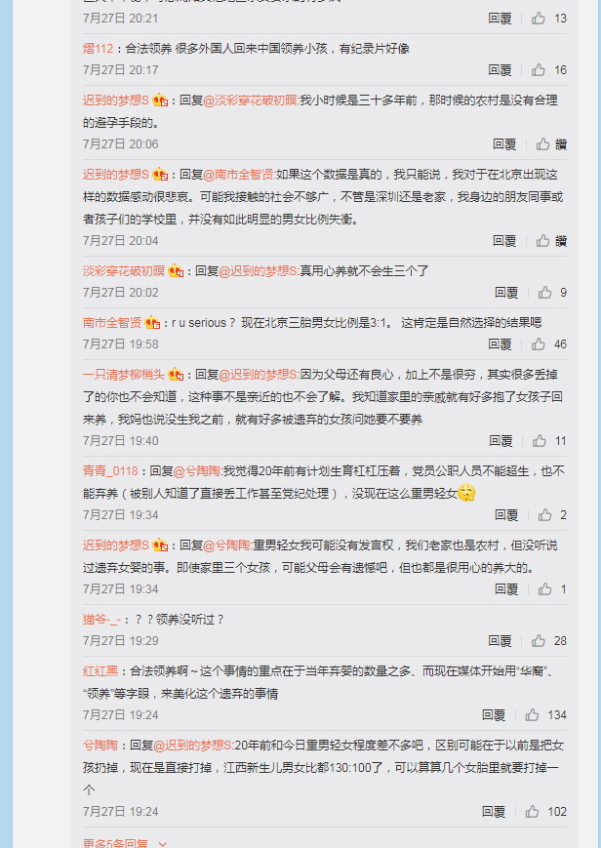
Task: Open @淡彩穿花破初暝 mention link
Action: (x=250, y=101)
